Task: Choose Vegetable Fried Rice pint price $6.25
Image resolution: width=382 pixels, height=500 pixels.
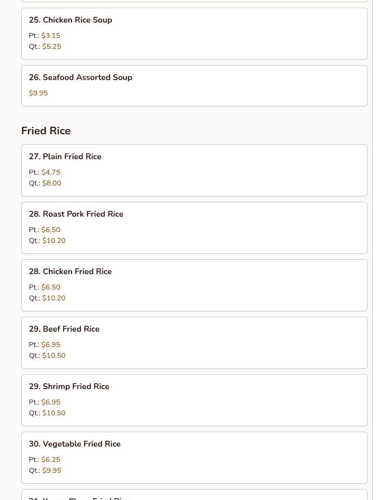Action: [51, 460]
